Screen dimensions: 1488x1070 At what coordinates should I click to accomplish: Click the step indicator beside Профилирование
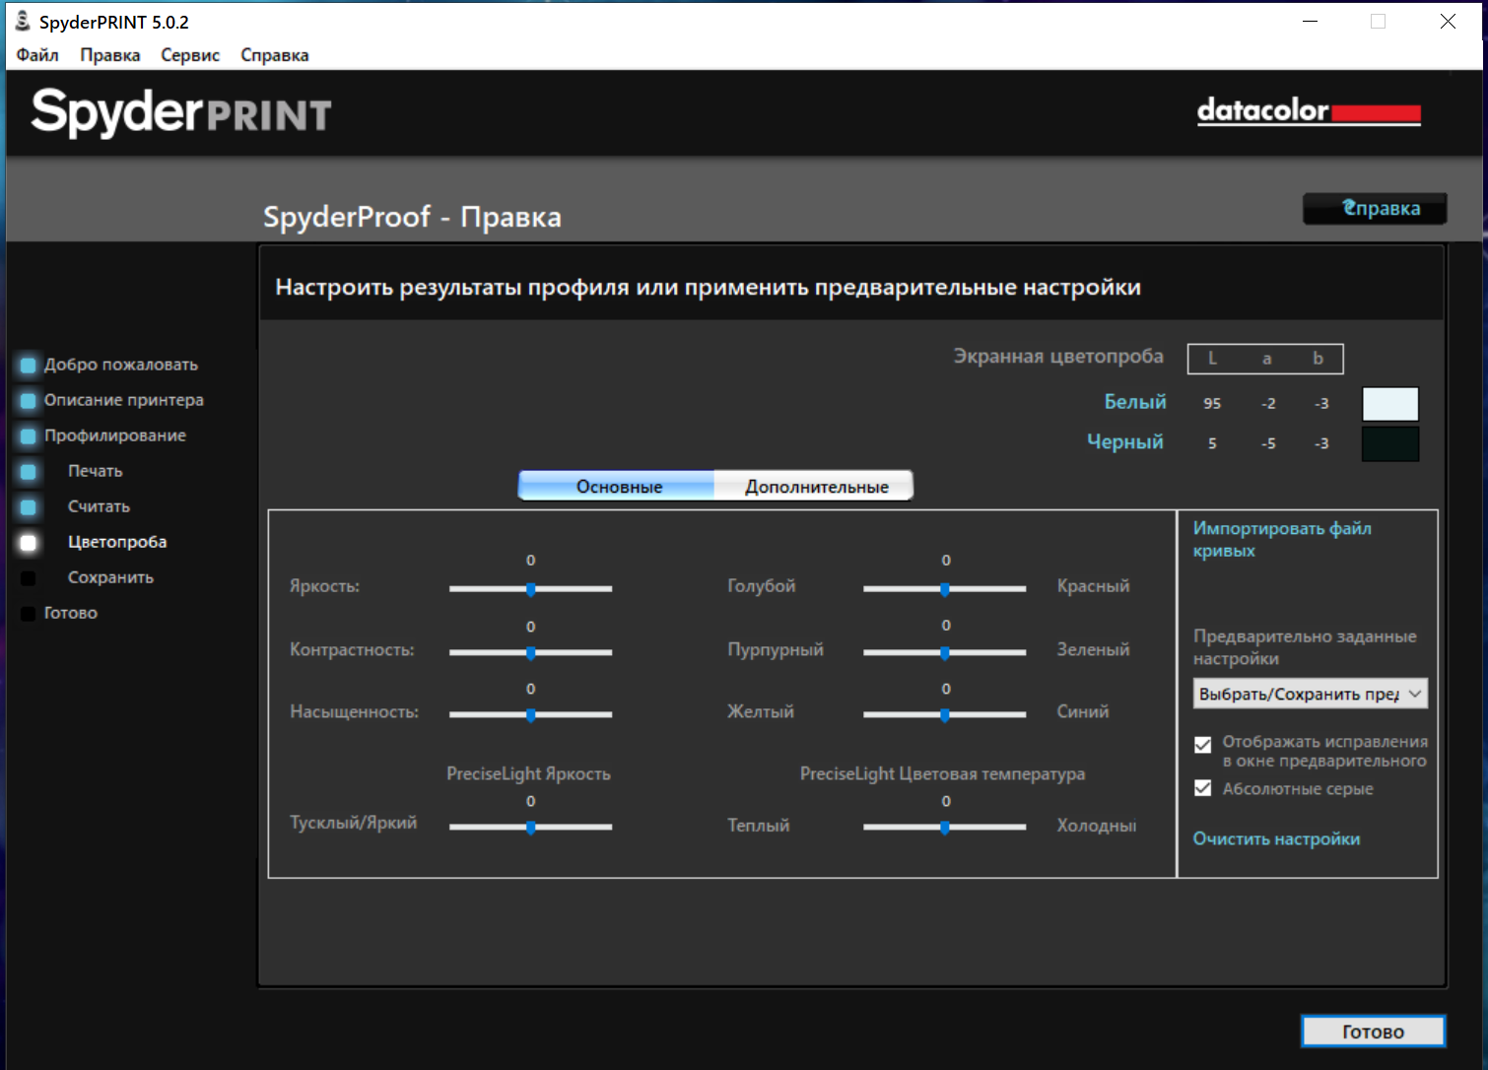pyautogui.click(x=29, y=435)
